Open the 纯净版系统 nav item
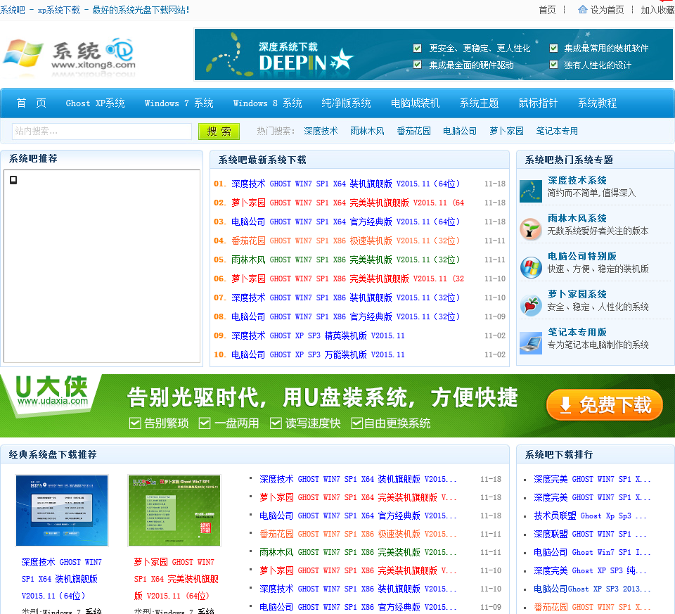 (x=346, y=103)
